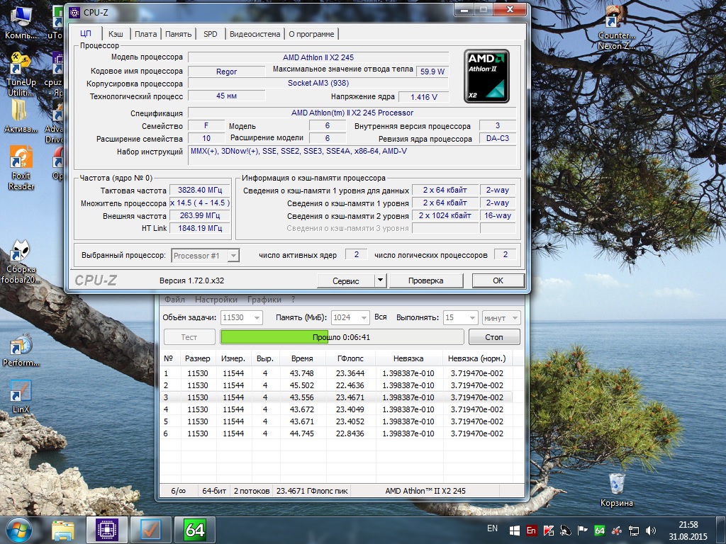
Task: Click the Размер column header
Action: click(x=198, y=358)
